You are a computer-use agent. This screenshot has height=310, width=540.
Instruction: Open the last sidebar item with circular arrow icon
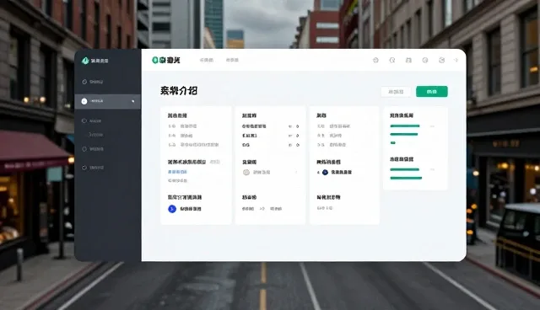92,168
